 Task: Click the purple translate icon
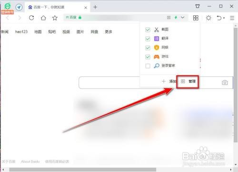[157, 39]
